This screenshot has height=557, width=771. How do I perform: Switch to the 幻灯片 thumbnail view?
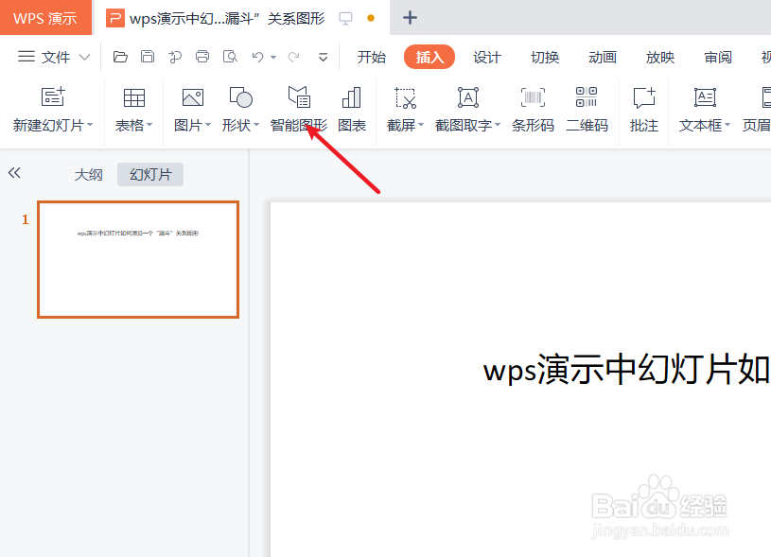point(150,175)
